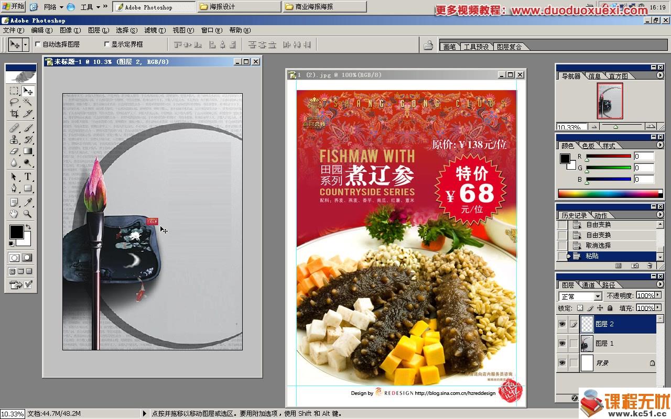Swap foreground and background colors
Image resolution: width=671 pixels, height=419 pixels.
tap(28, 227)
